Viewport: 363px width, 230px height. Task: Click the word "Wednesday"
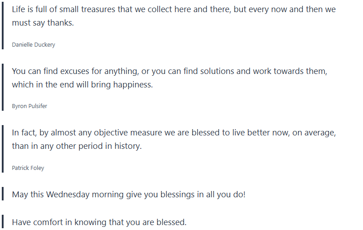[68, 195]
